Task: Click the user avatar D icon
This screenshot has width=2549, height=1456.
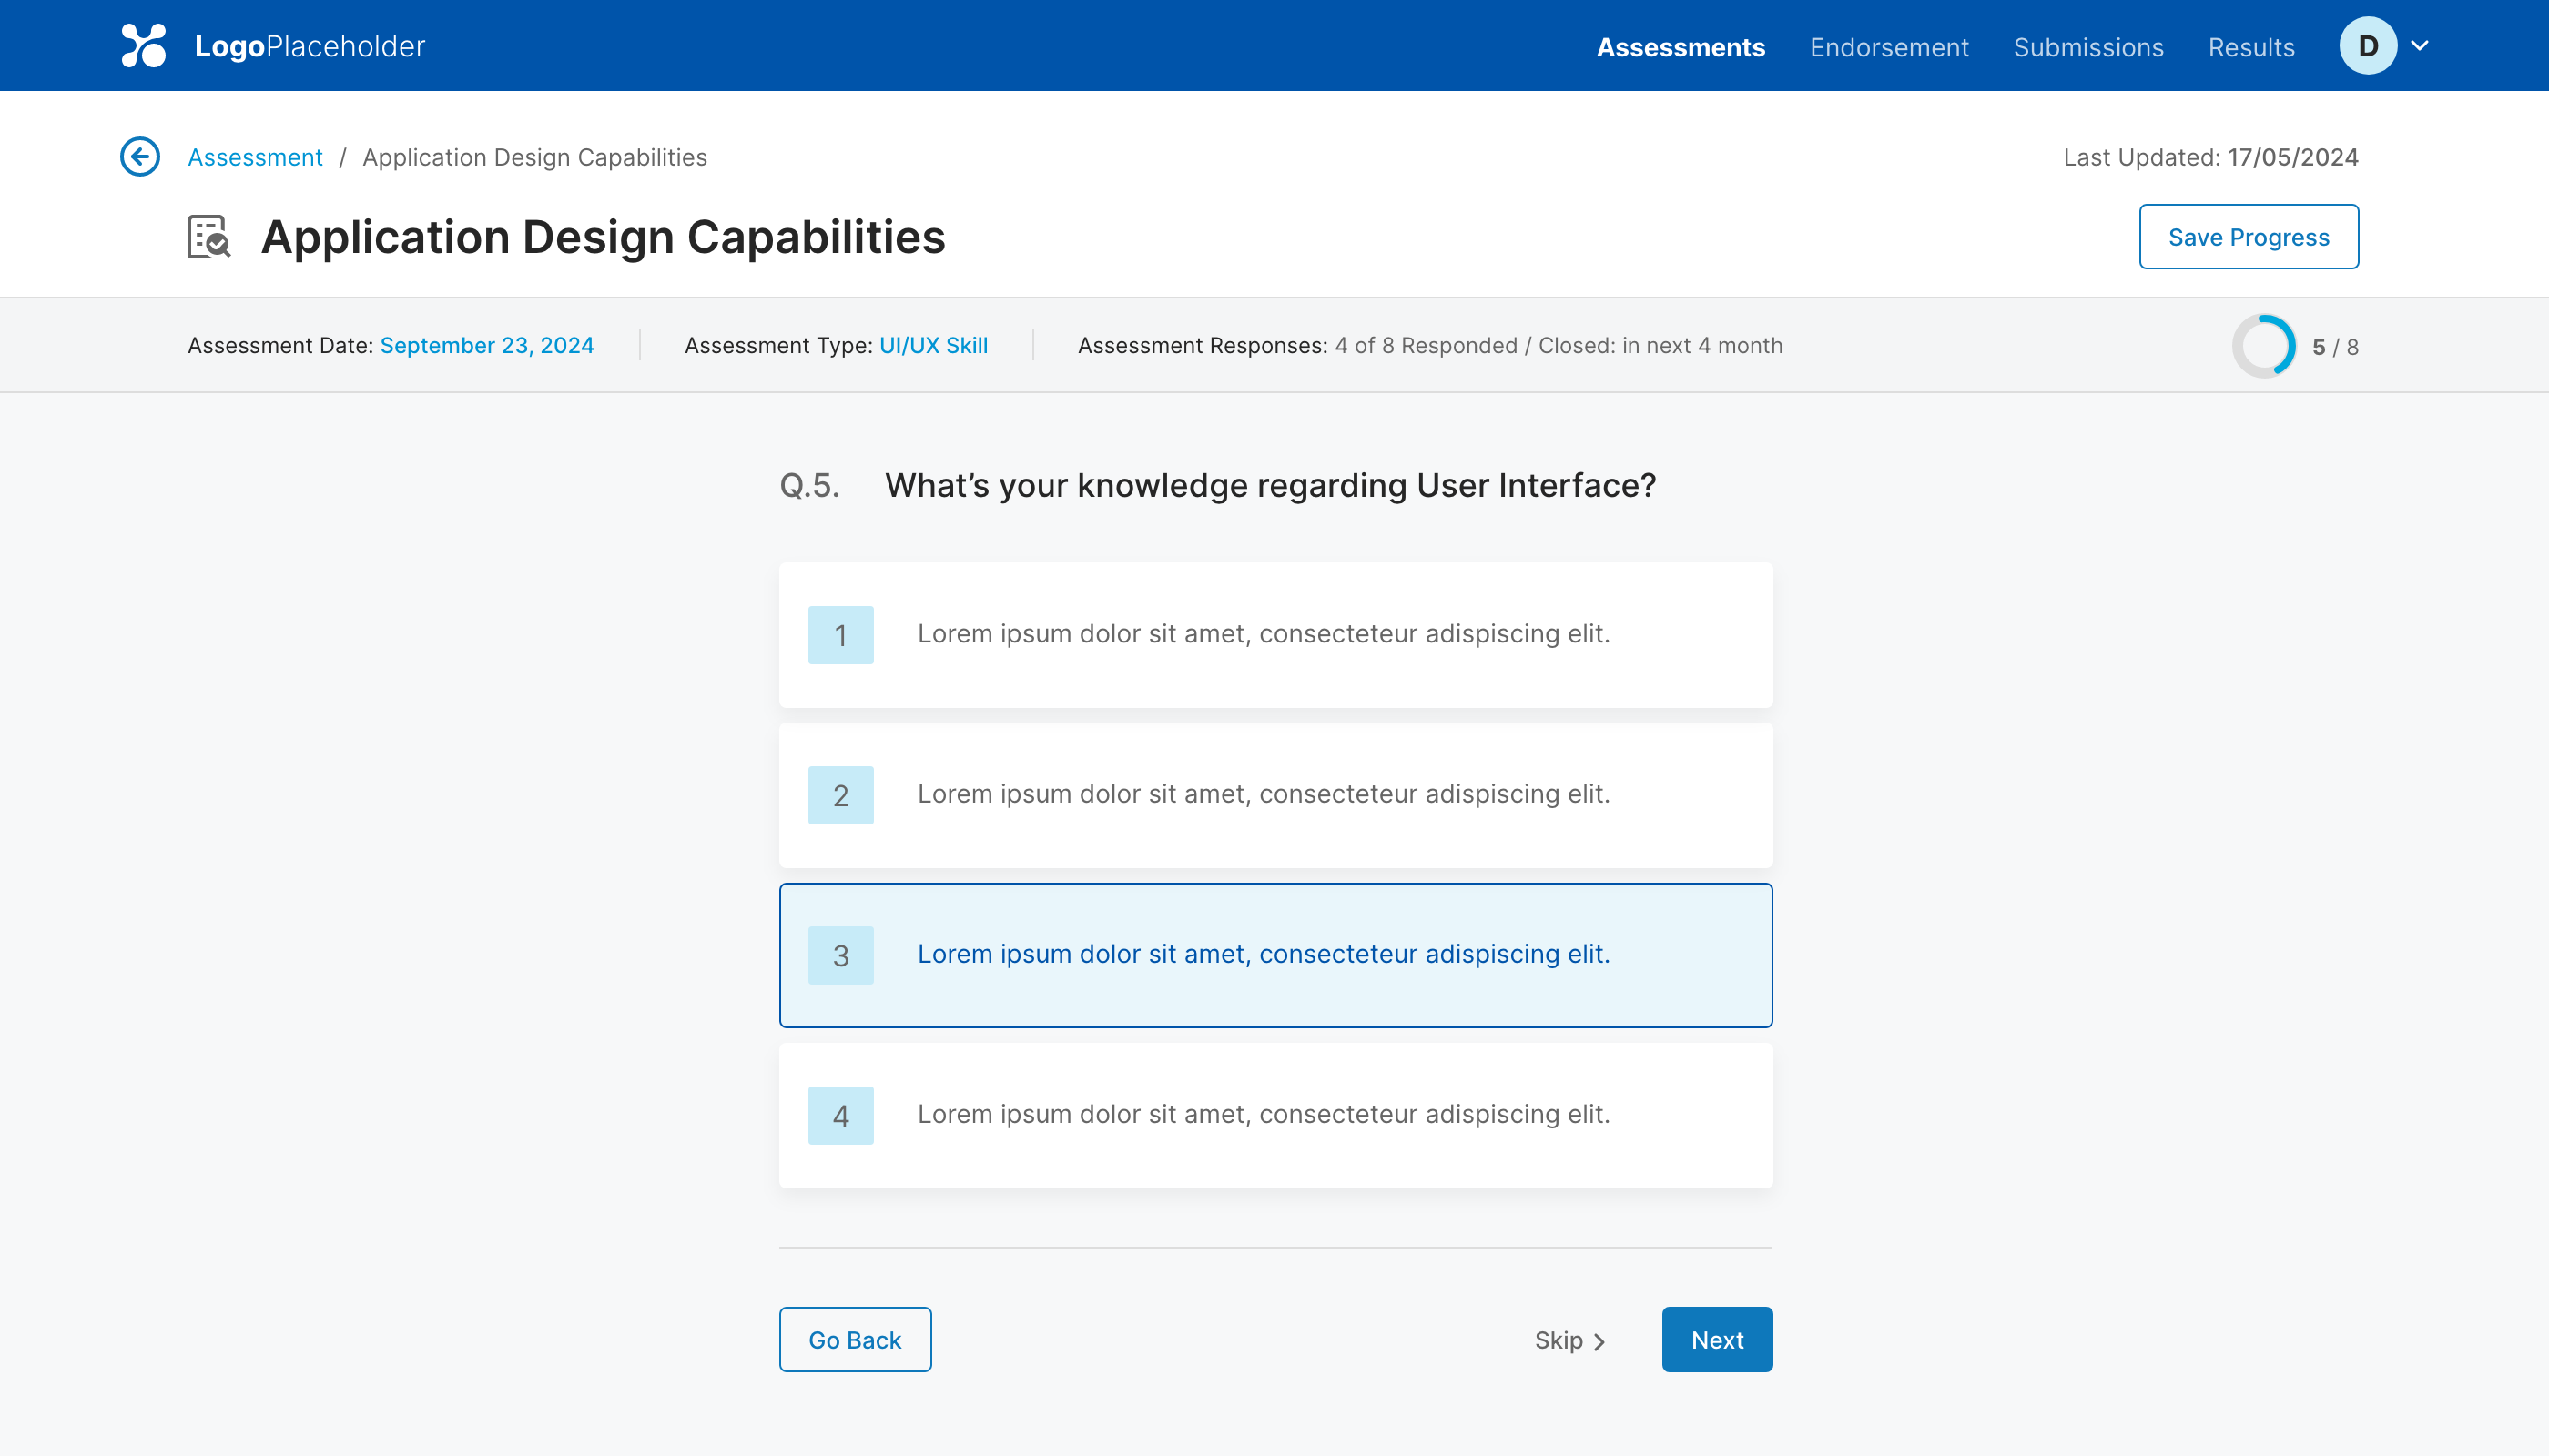Action: [x=2367, y=46]
